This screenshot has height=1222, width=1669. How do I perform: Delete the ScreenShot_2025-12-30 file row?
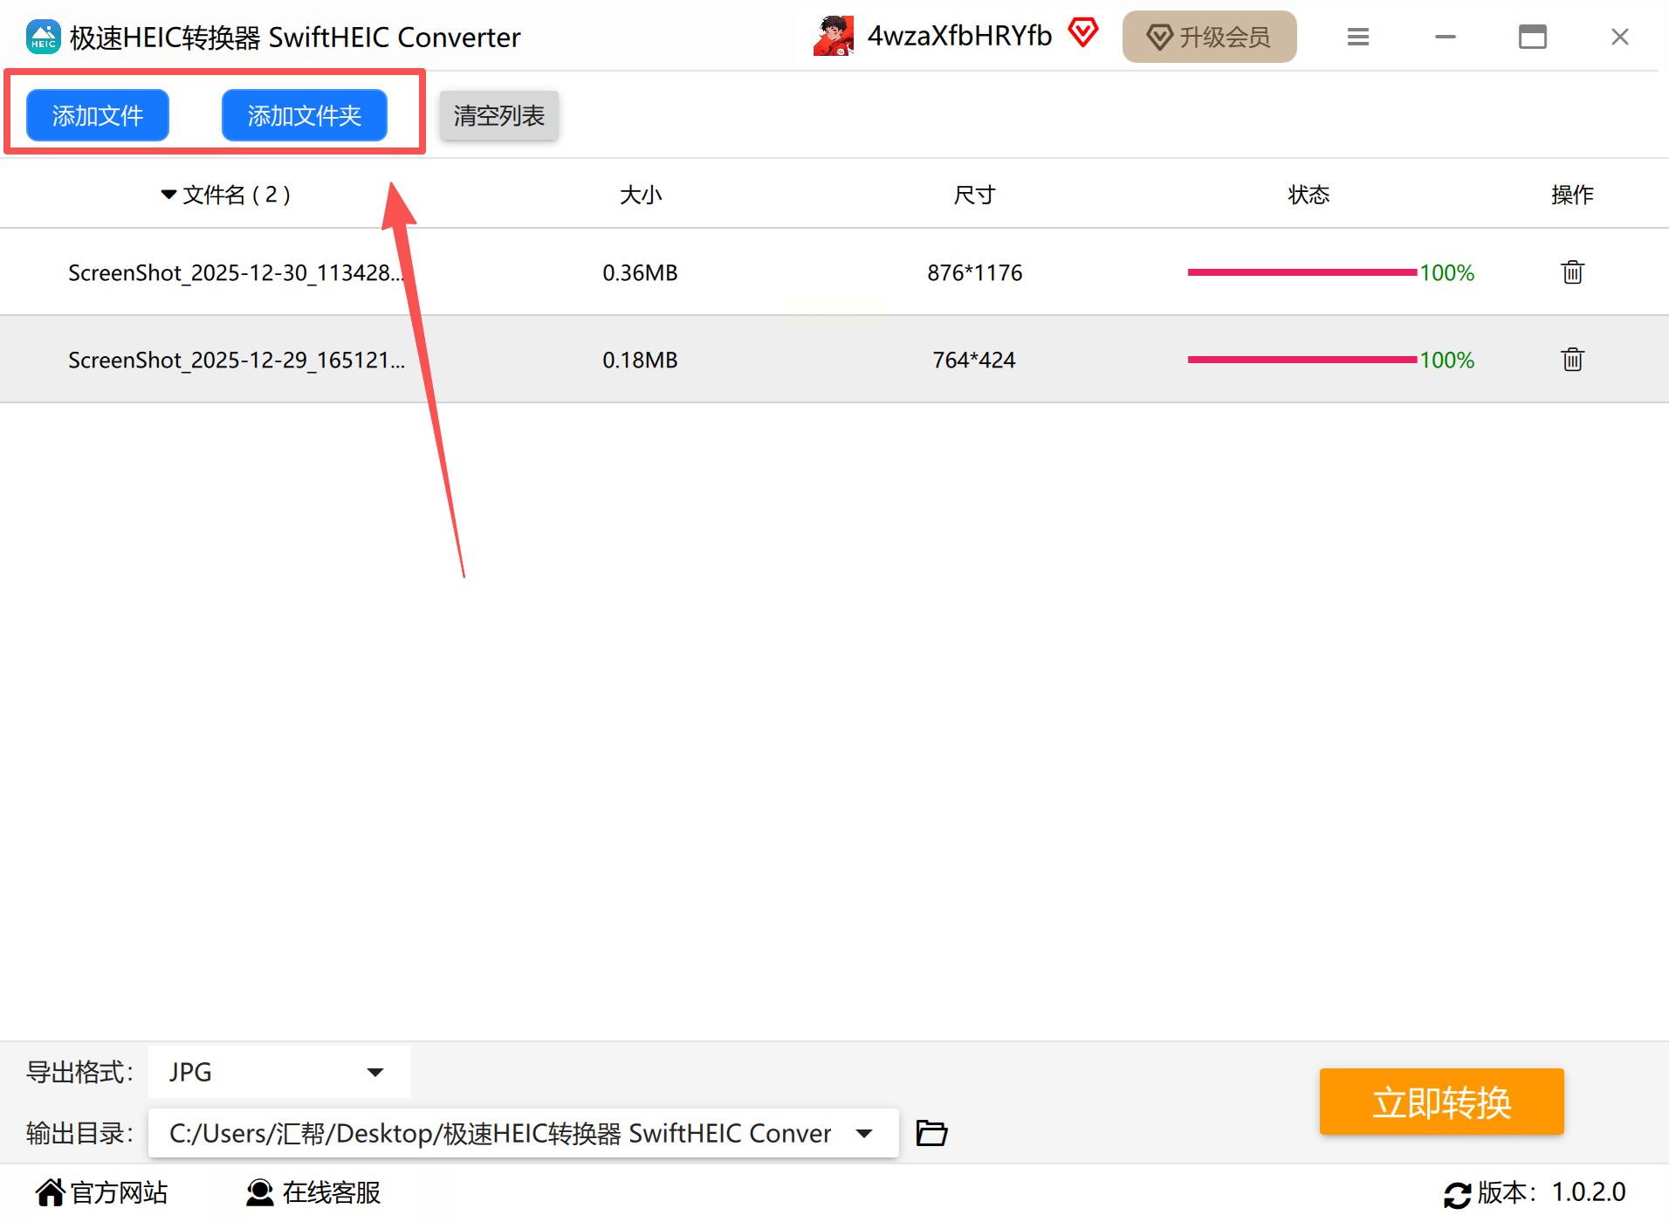click(x=1572, y=272)
